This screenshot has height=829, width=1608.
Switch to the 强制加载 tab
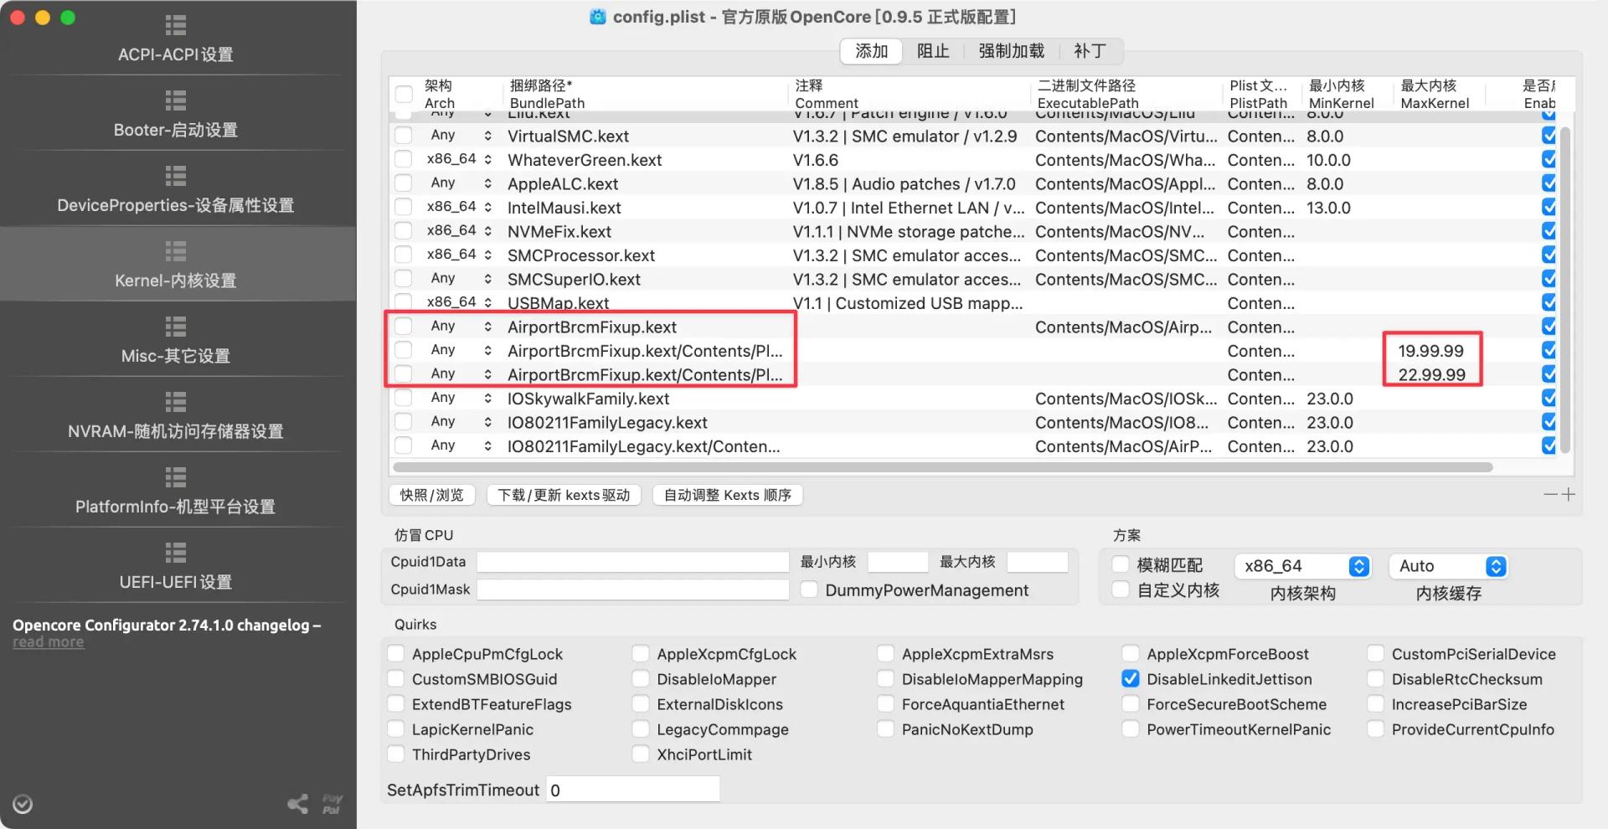click(x=1011, y=51)
